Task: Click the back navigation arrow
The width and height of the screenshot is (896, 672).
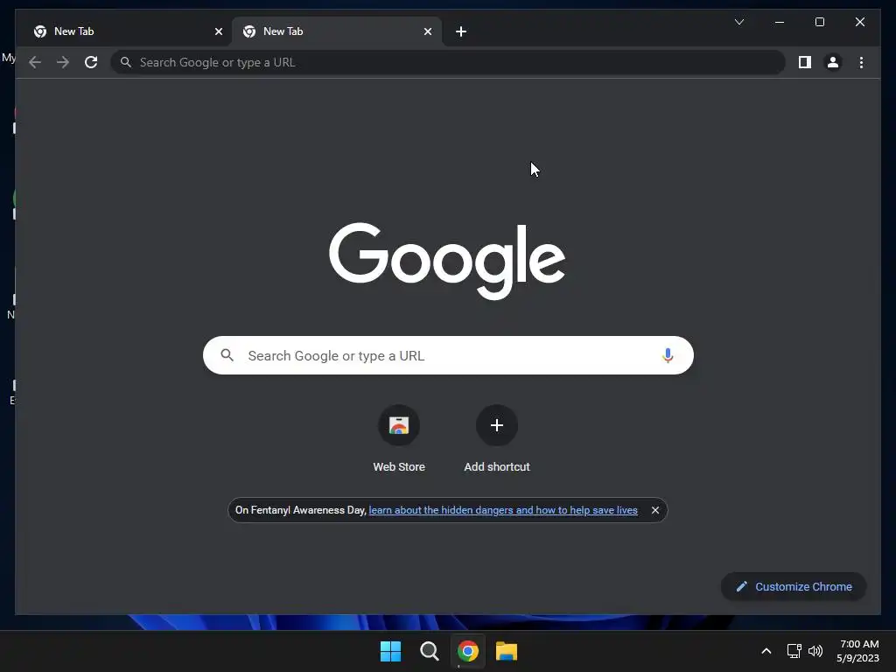Action: (x=35, y=62)
